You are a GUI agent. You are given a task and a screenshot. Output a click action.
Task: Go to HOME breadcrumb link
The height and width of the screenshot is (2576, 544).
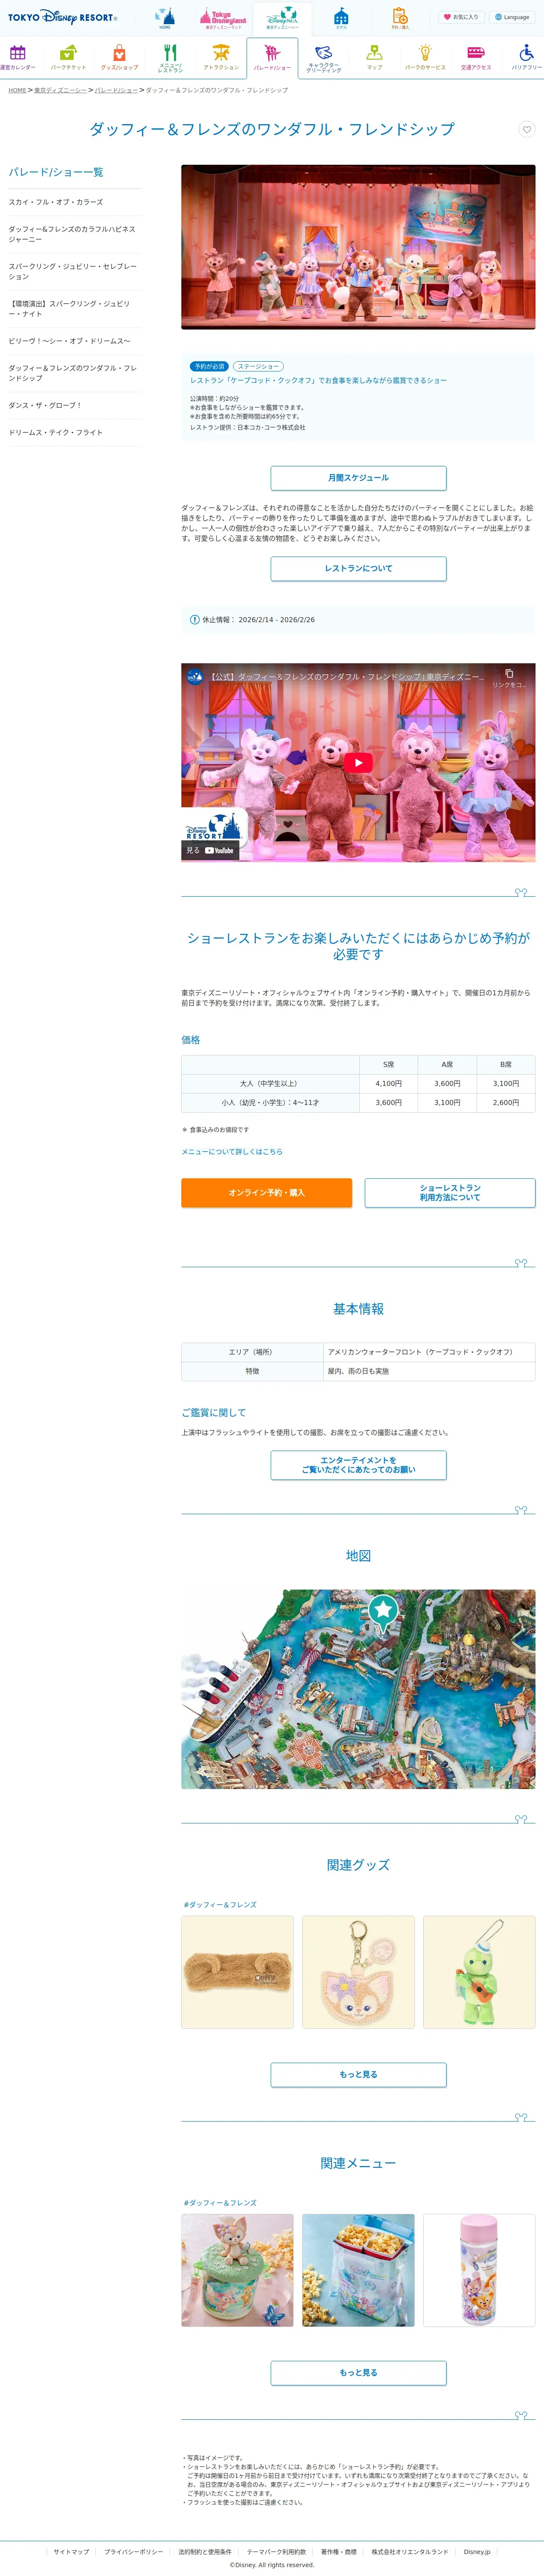point(17,90)
